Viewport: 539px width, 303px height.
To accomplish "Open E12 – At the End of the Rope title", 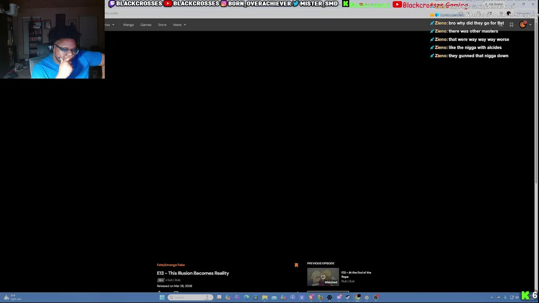I will [x=356, y=274].
